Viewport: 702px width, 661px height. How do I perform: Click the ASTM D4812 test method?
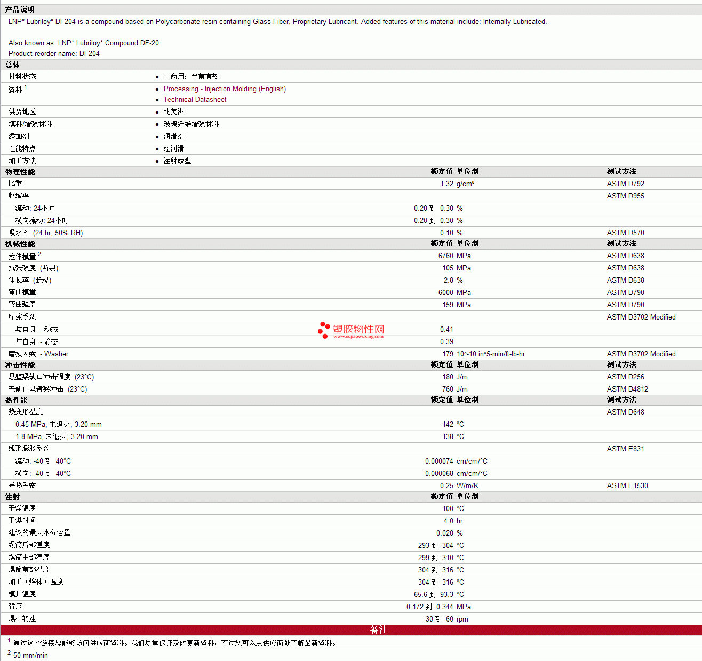click(x=627, y=389)
